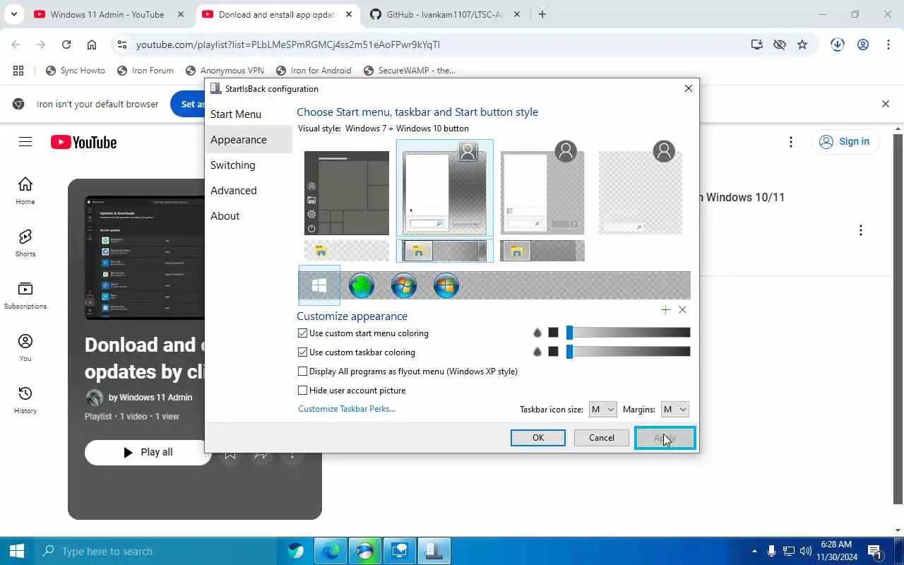904x565 pixels.
Task: Open Customize Taskbar Perks link
Action: (x=347, y=409)
